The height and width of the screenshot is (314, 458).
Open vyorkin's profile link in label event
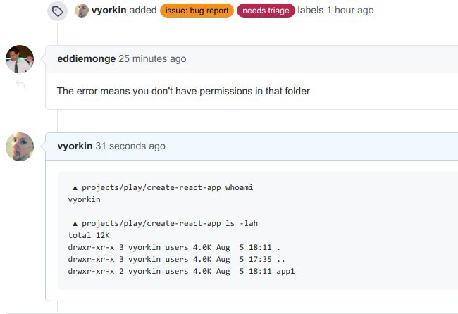click(109, 11)
